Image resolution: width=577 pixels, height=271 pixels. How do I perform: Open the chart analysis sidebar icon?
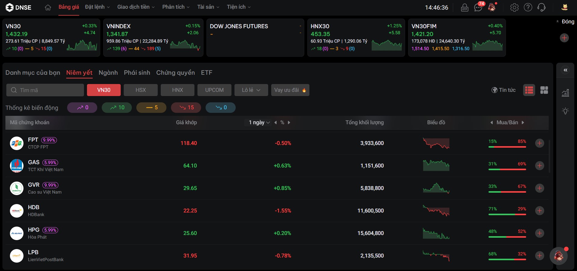click(x=566, y=93)
